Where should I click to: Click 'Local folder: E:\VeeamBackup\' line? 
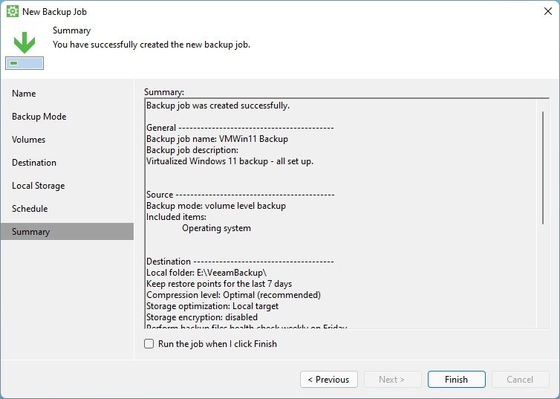[206, 273]
